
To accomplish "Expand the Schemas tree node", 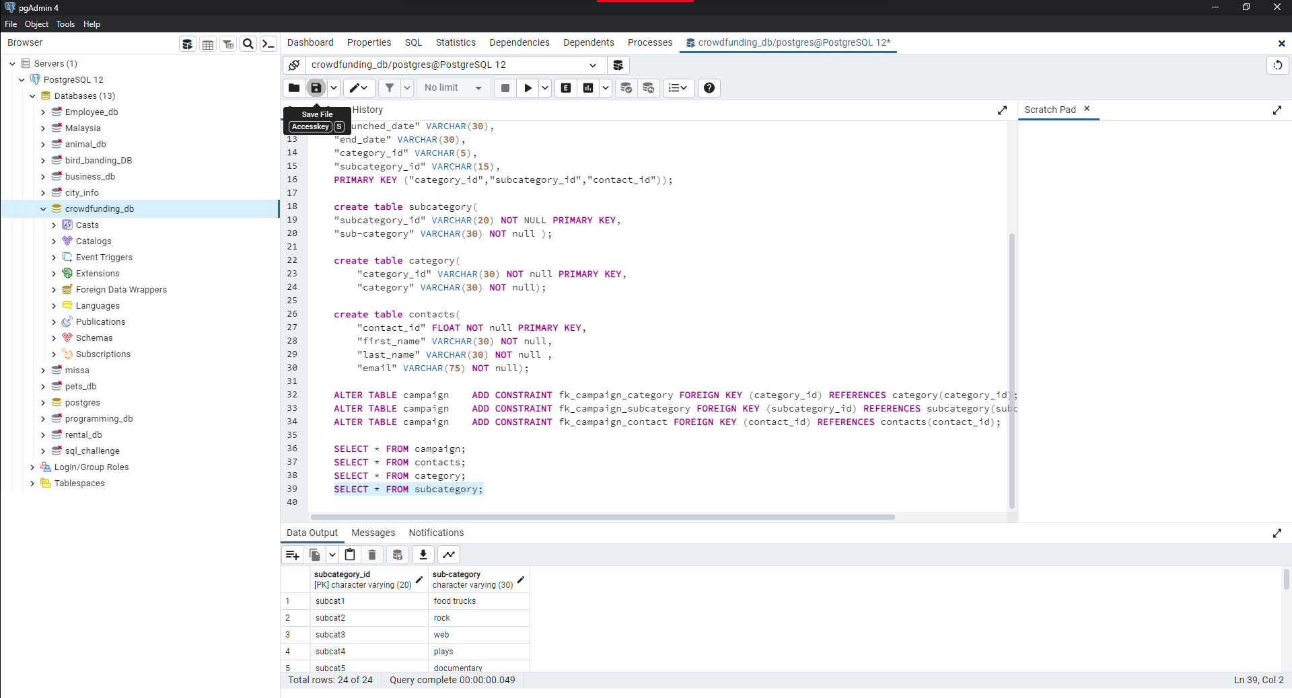I will (54, 338).
